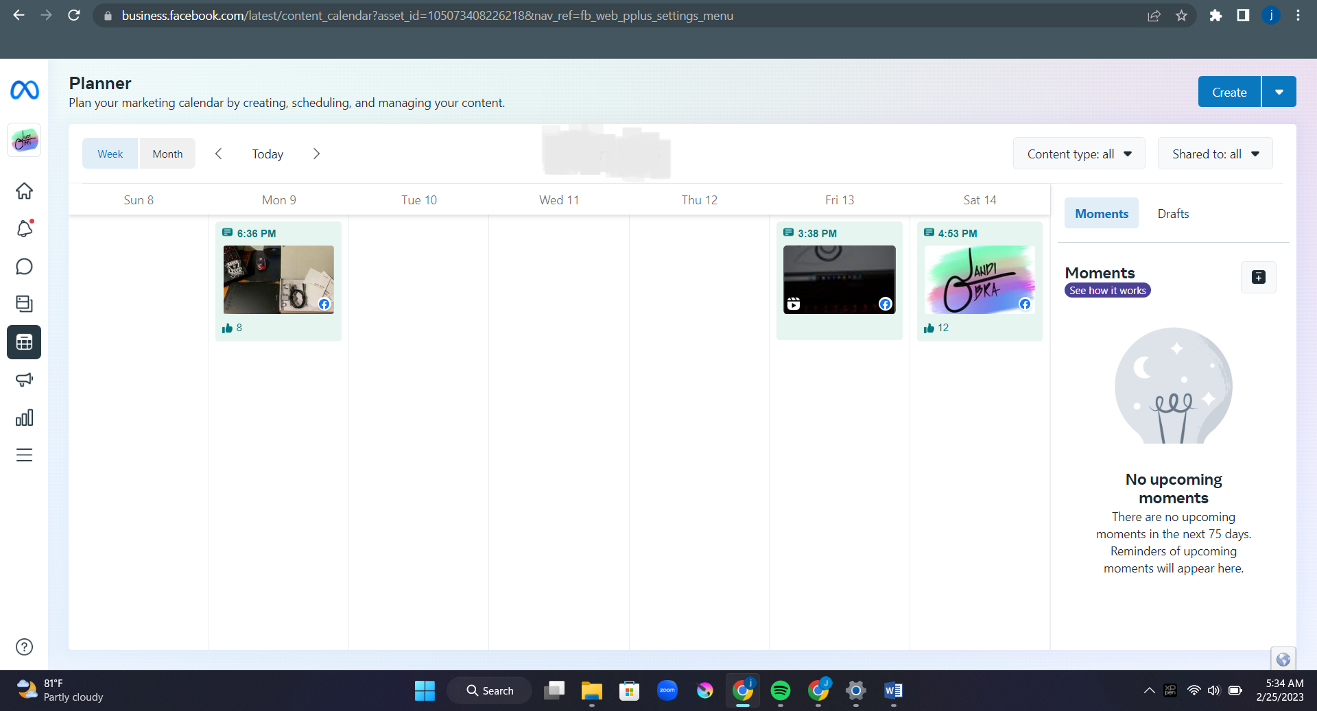
Task: Go to Home in the sidebar
Action: click(24, 191)
